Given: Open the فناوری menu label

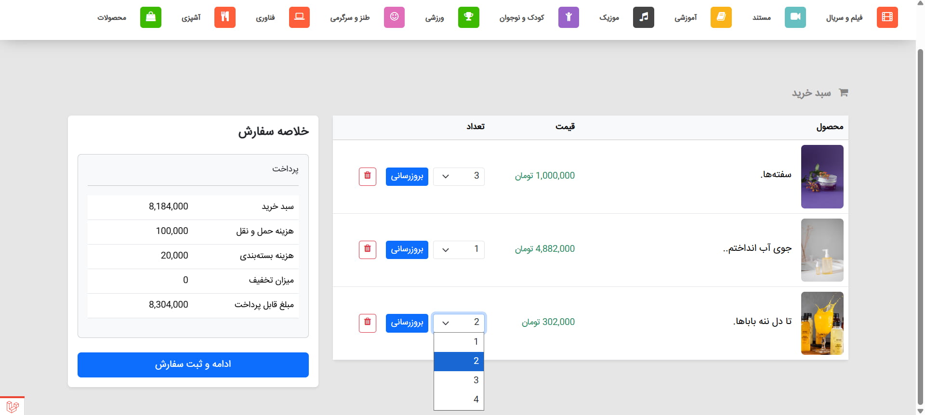Looking at the screenshot, I should (x=265, y=18).
